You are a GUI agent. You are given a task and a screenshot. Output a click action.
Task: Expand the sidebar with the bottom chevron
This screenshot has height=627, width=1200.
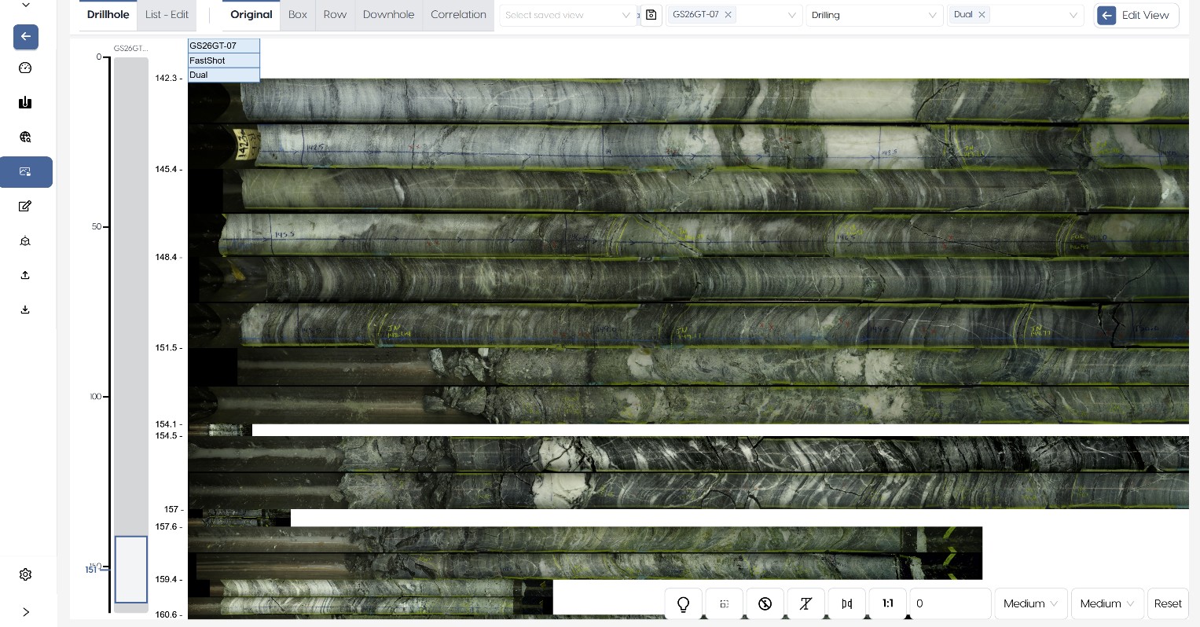coord(25,612)
